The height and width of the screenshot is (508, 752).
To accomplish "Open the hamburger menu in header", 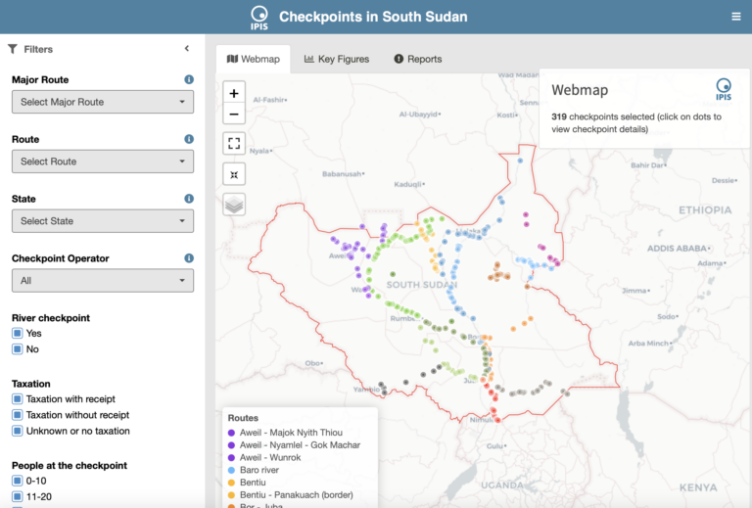I will pyautogui.click(x=736, y=17).
